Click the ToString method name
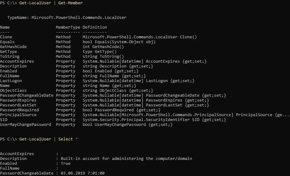Screen dimensions: 290x176 (10, 57)
